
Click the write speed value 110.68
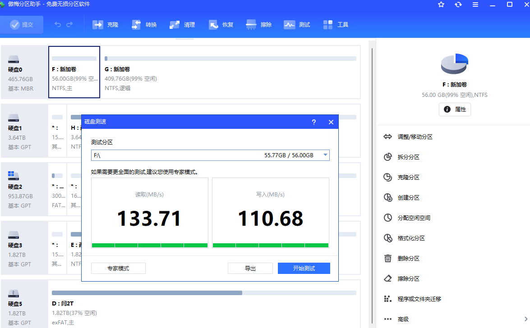pyautogui.click(x=270, y=219)
